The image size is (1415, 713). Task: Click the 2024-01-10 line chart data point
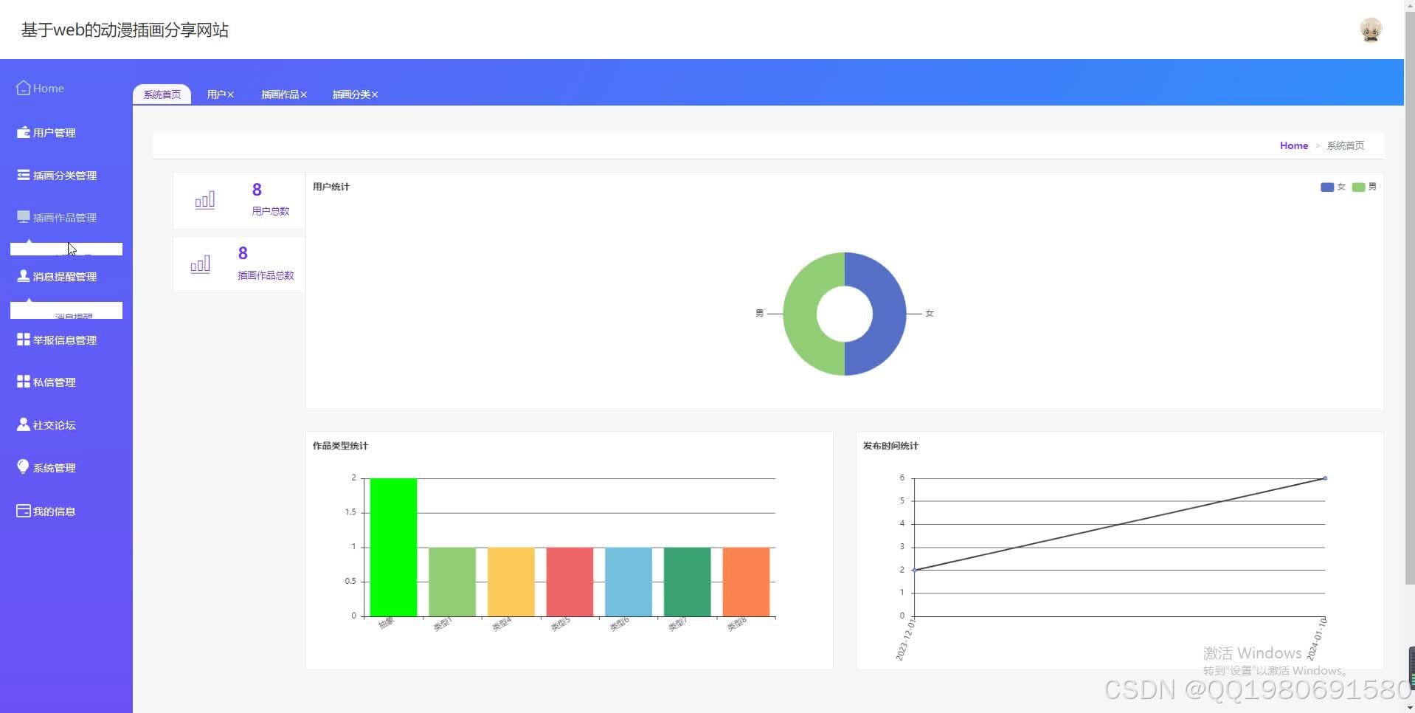click(x=1325, y=478)
